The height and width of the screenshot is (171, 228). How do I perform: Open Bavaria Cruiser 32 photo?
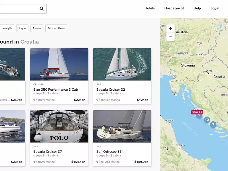(x=122, y=64)
